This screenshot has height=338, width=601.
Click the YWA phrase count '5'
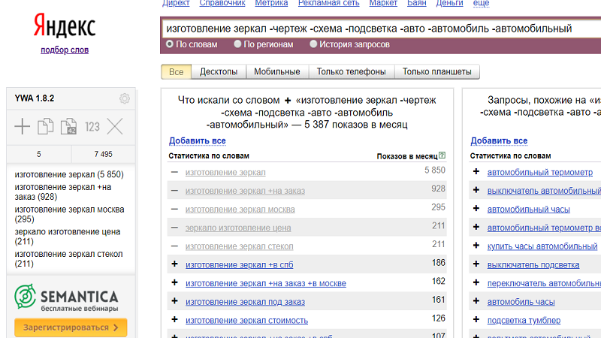coord(39,154)
